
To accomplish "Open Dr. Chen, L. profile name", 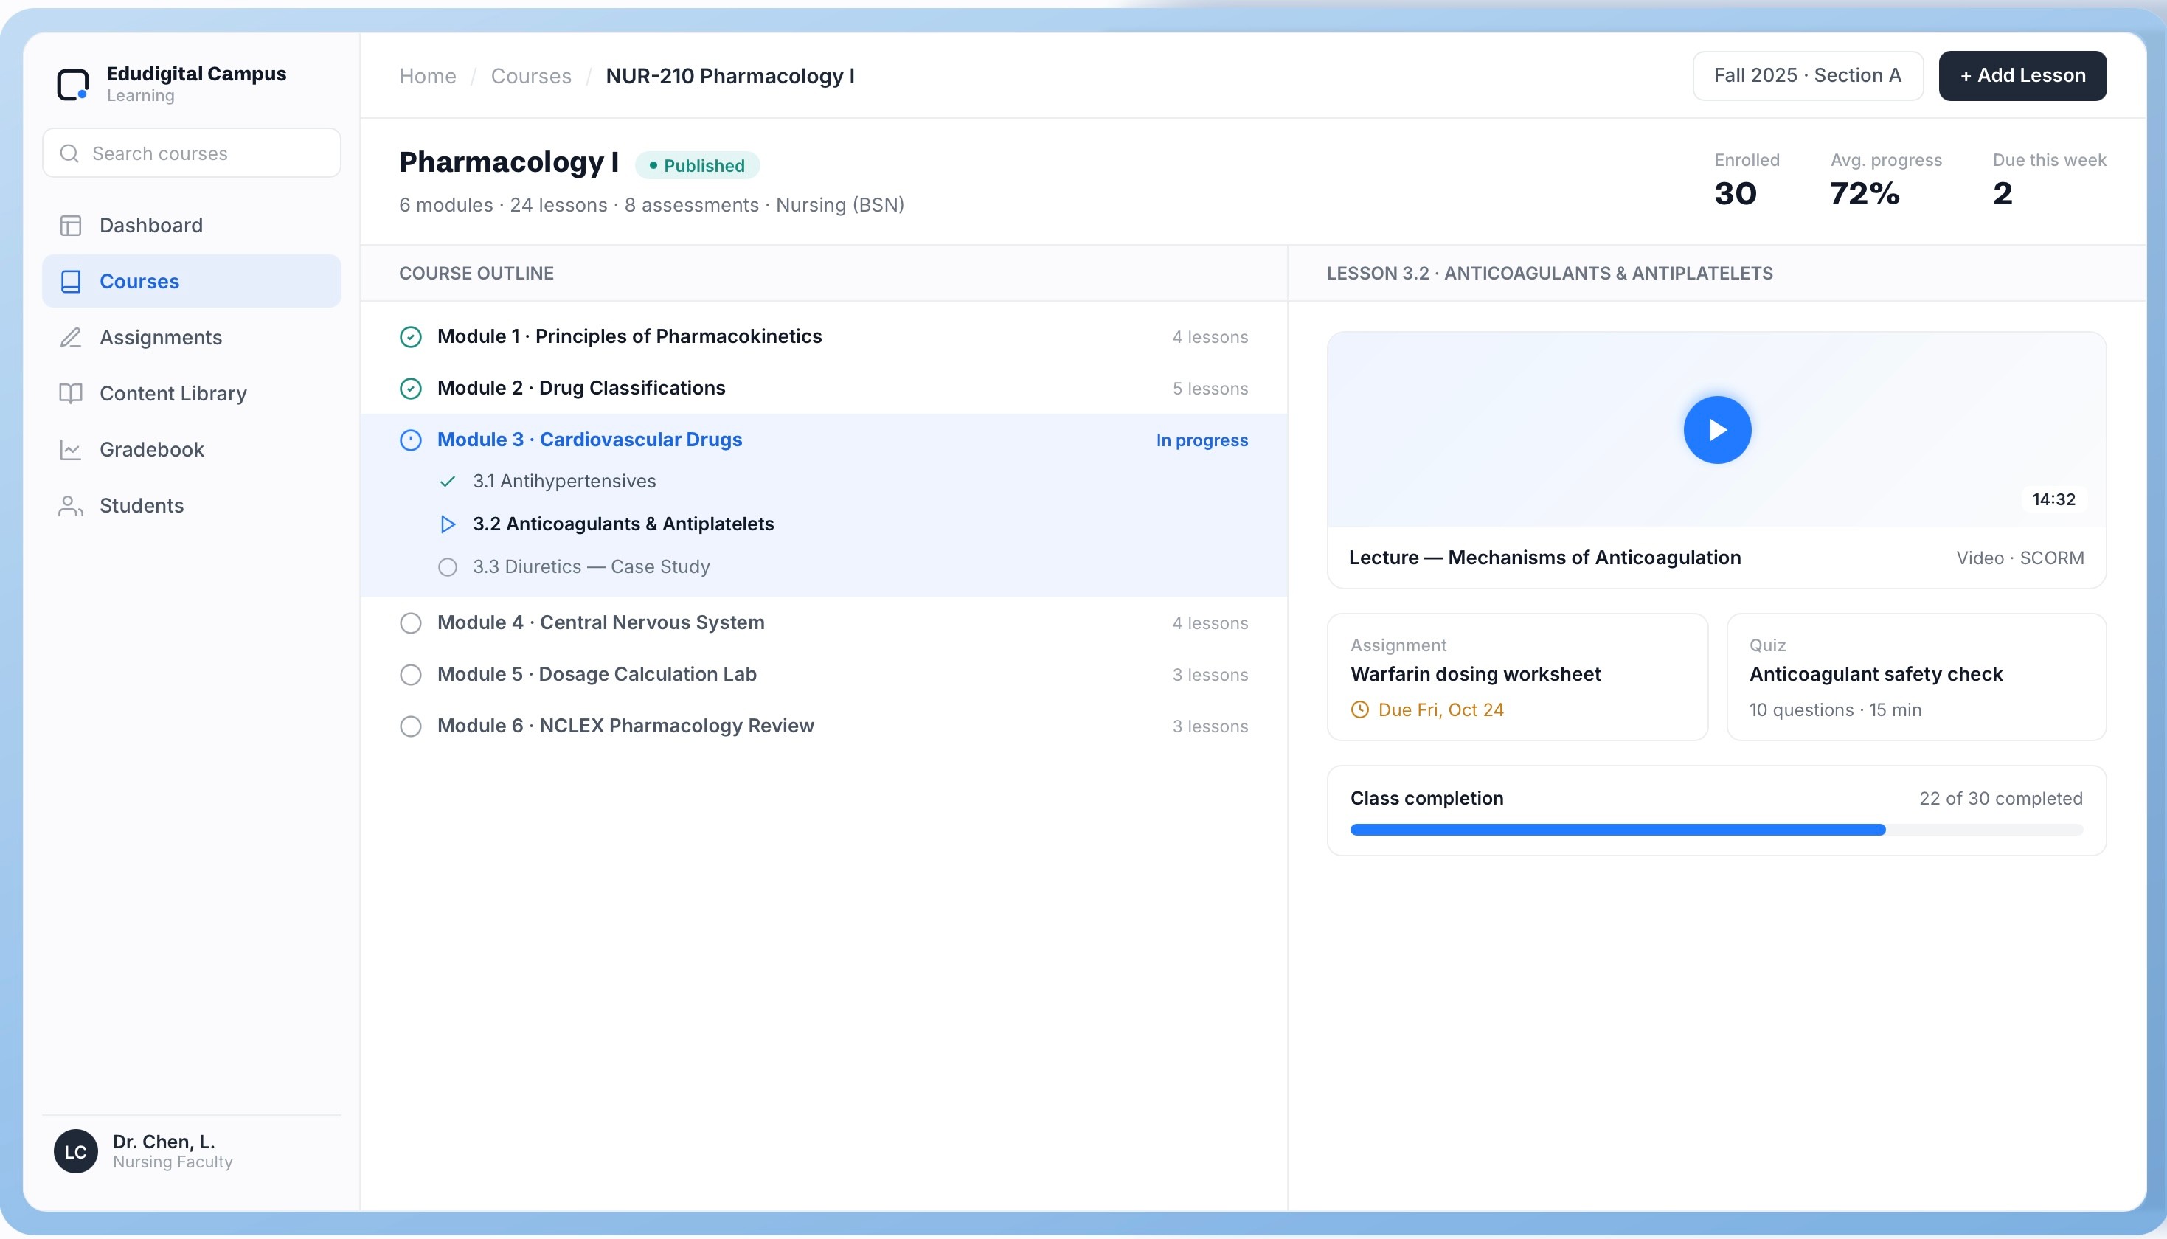I will (163, 1142).
